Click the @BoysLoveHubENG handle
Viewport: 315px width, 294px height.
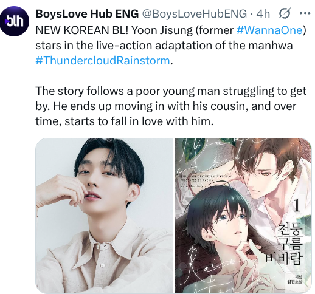pos(194,14)
